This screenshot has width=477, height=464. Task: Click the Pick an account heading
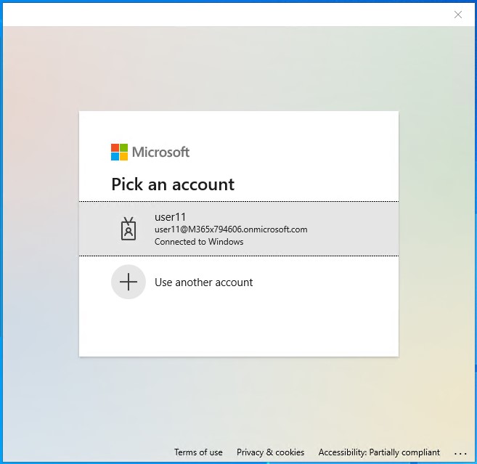point(173,184)
